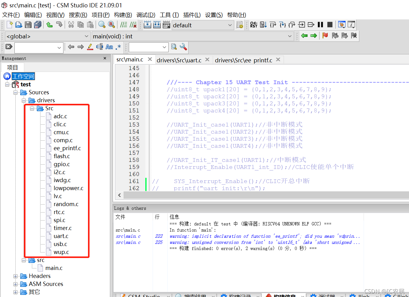
Task: Click the wrench options icon
Action: click(x=183, y=47)
